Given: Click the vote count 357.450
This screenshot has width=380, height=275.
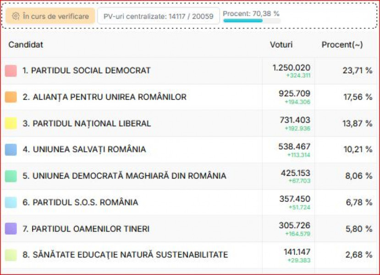Looking at the screenshot, I should click(295, 199).
